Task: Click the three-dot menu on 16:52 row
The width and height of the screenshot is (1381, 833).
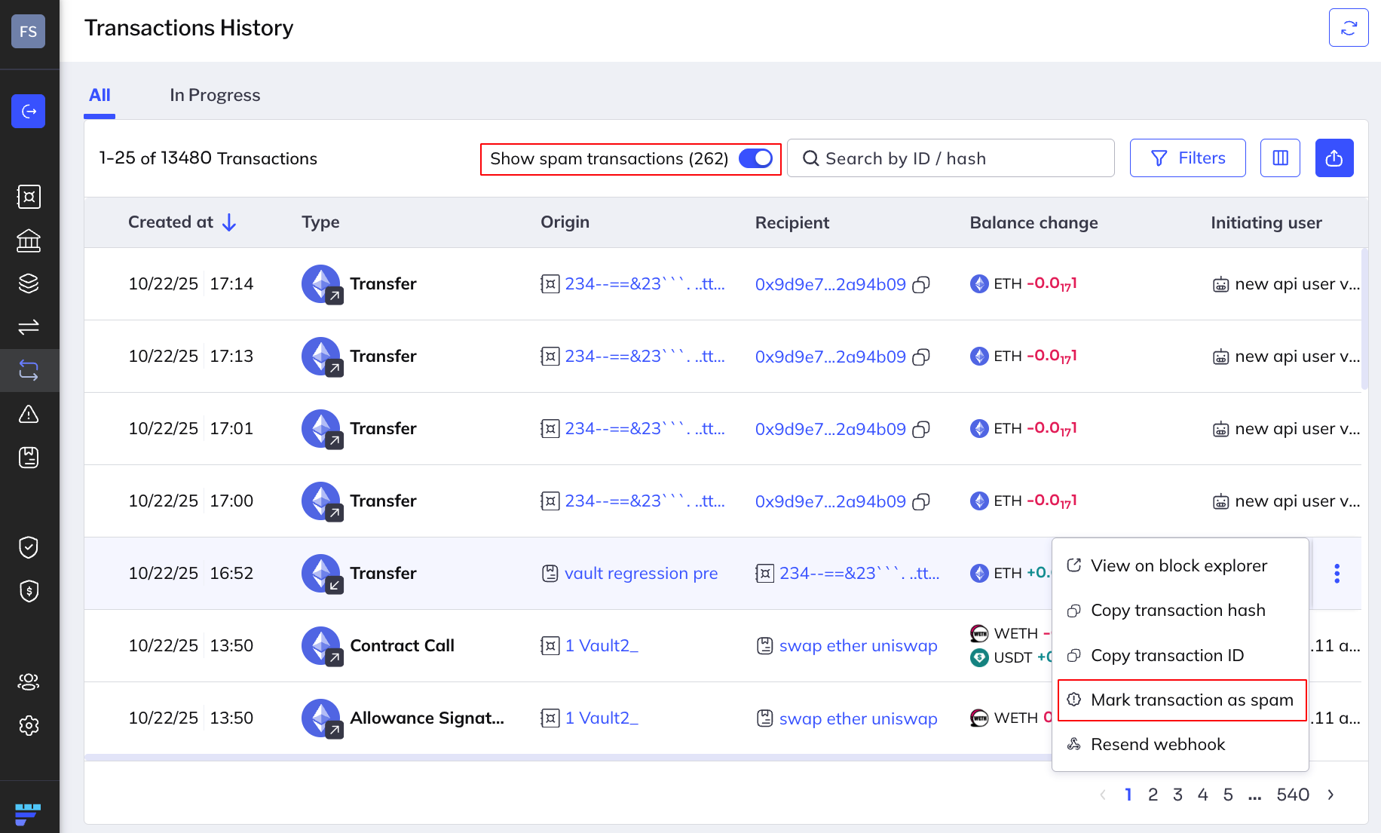Action: point(1337,574)
